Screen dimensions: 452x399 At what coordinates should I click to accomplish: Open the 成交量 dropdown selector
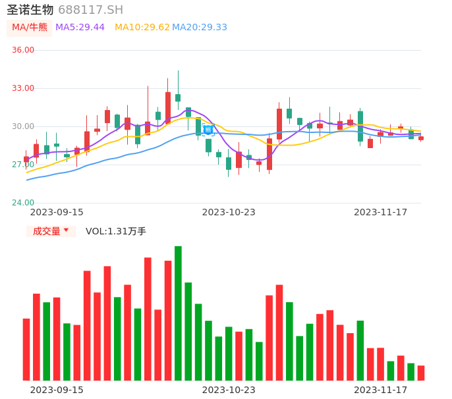[51, 231]
